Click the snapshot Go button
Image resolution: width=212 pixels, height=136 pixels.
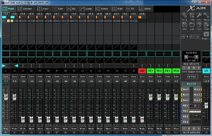click(198, 37)
